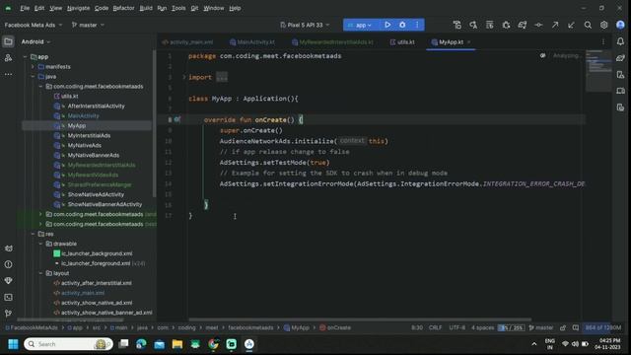The height and width of the screenshot is (355, 631).
Task: Collapse the drawable folder node
Action: point(40,244)
